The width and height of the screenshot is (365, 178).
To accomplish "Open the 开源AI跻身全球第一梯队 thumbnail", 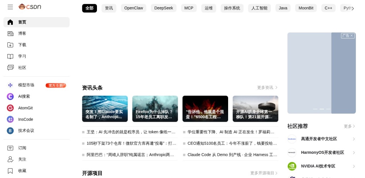I will tap(255, 109).
